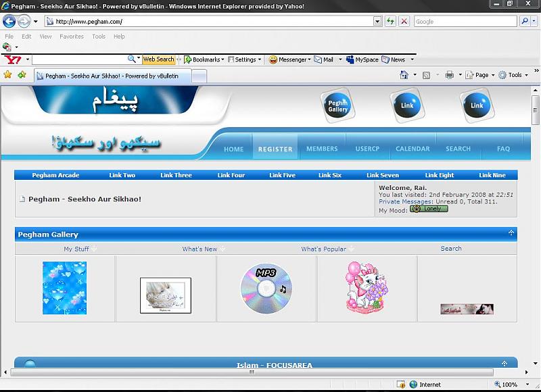Collapse the Islam - FOCUSAREA section arrow
This screenshot has height=392, width=541.
pyautogui.click(x=504, y=364)
